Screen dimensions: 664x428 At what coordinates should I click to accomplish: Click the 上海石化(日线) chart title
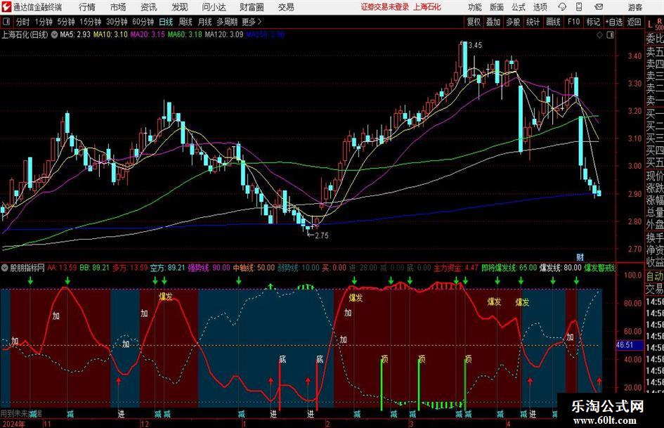pyautogui.click(x=25, y=34)
